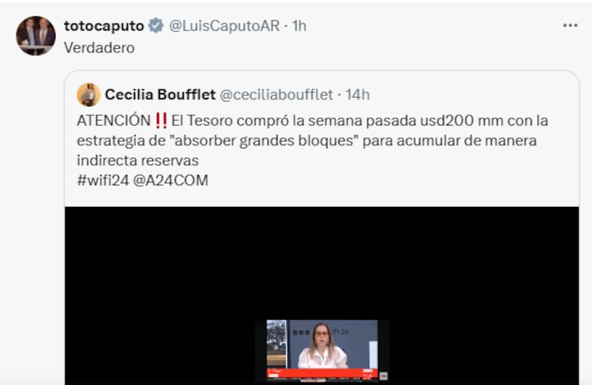Screen dimensions: 592x385
Task: Click the blue verified badge next to totocaputo
Action: coord(155,26)
